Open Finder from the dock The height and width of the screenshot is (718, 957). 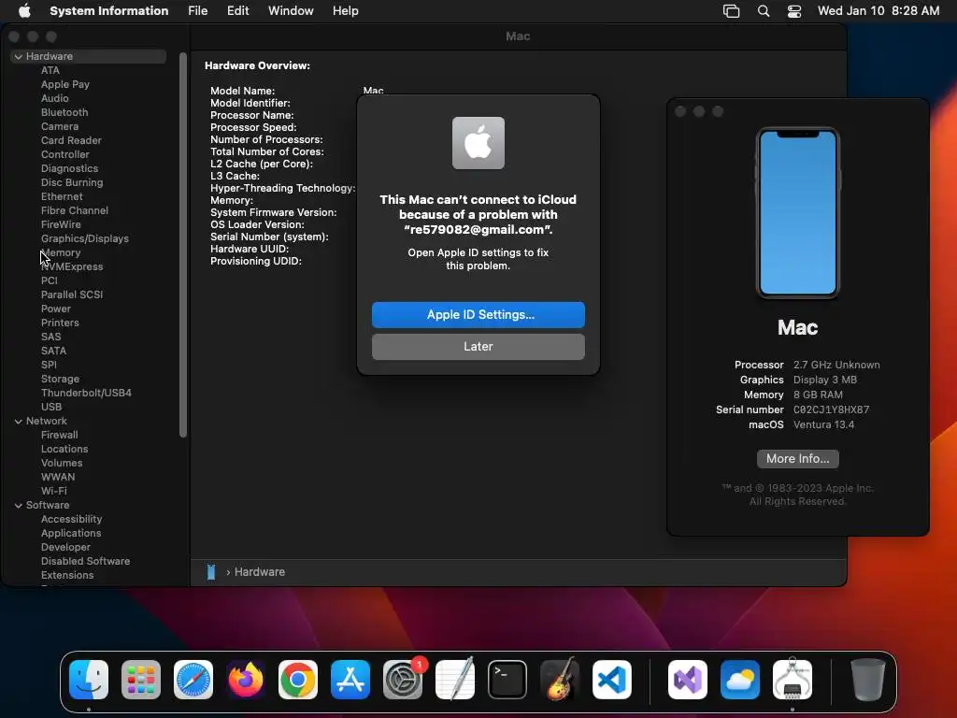89,680
